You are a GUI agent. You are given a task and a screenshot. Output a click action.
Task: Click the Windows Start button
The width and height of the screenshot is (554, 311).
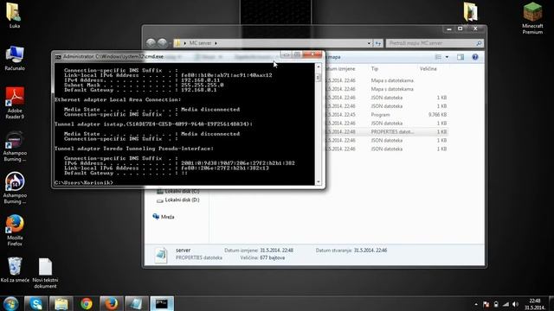point(10,303)
